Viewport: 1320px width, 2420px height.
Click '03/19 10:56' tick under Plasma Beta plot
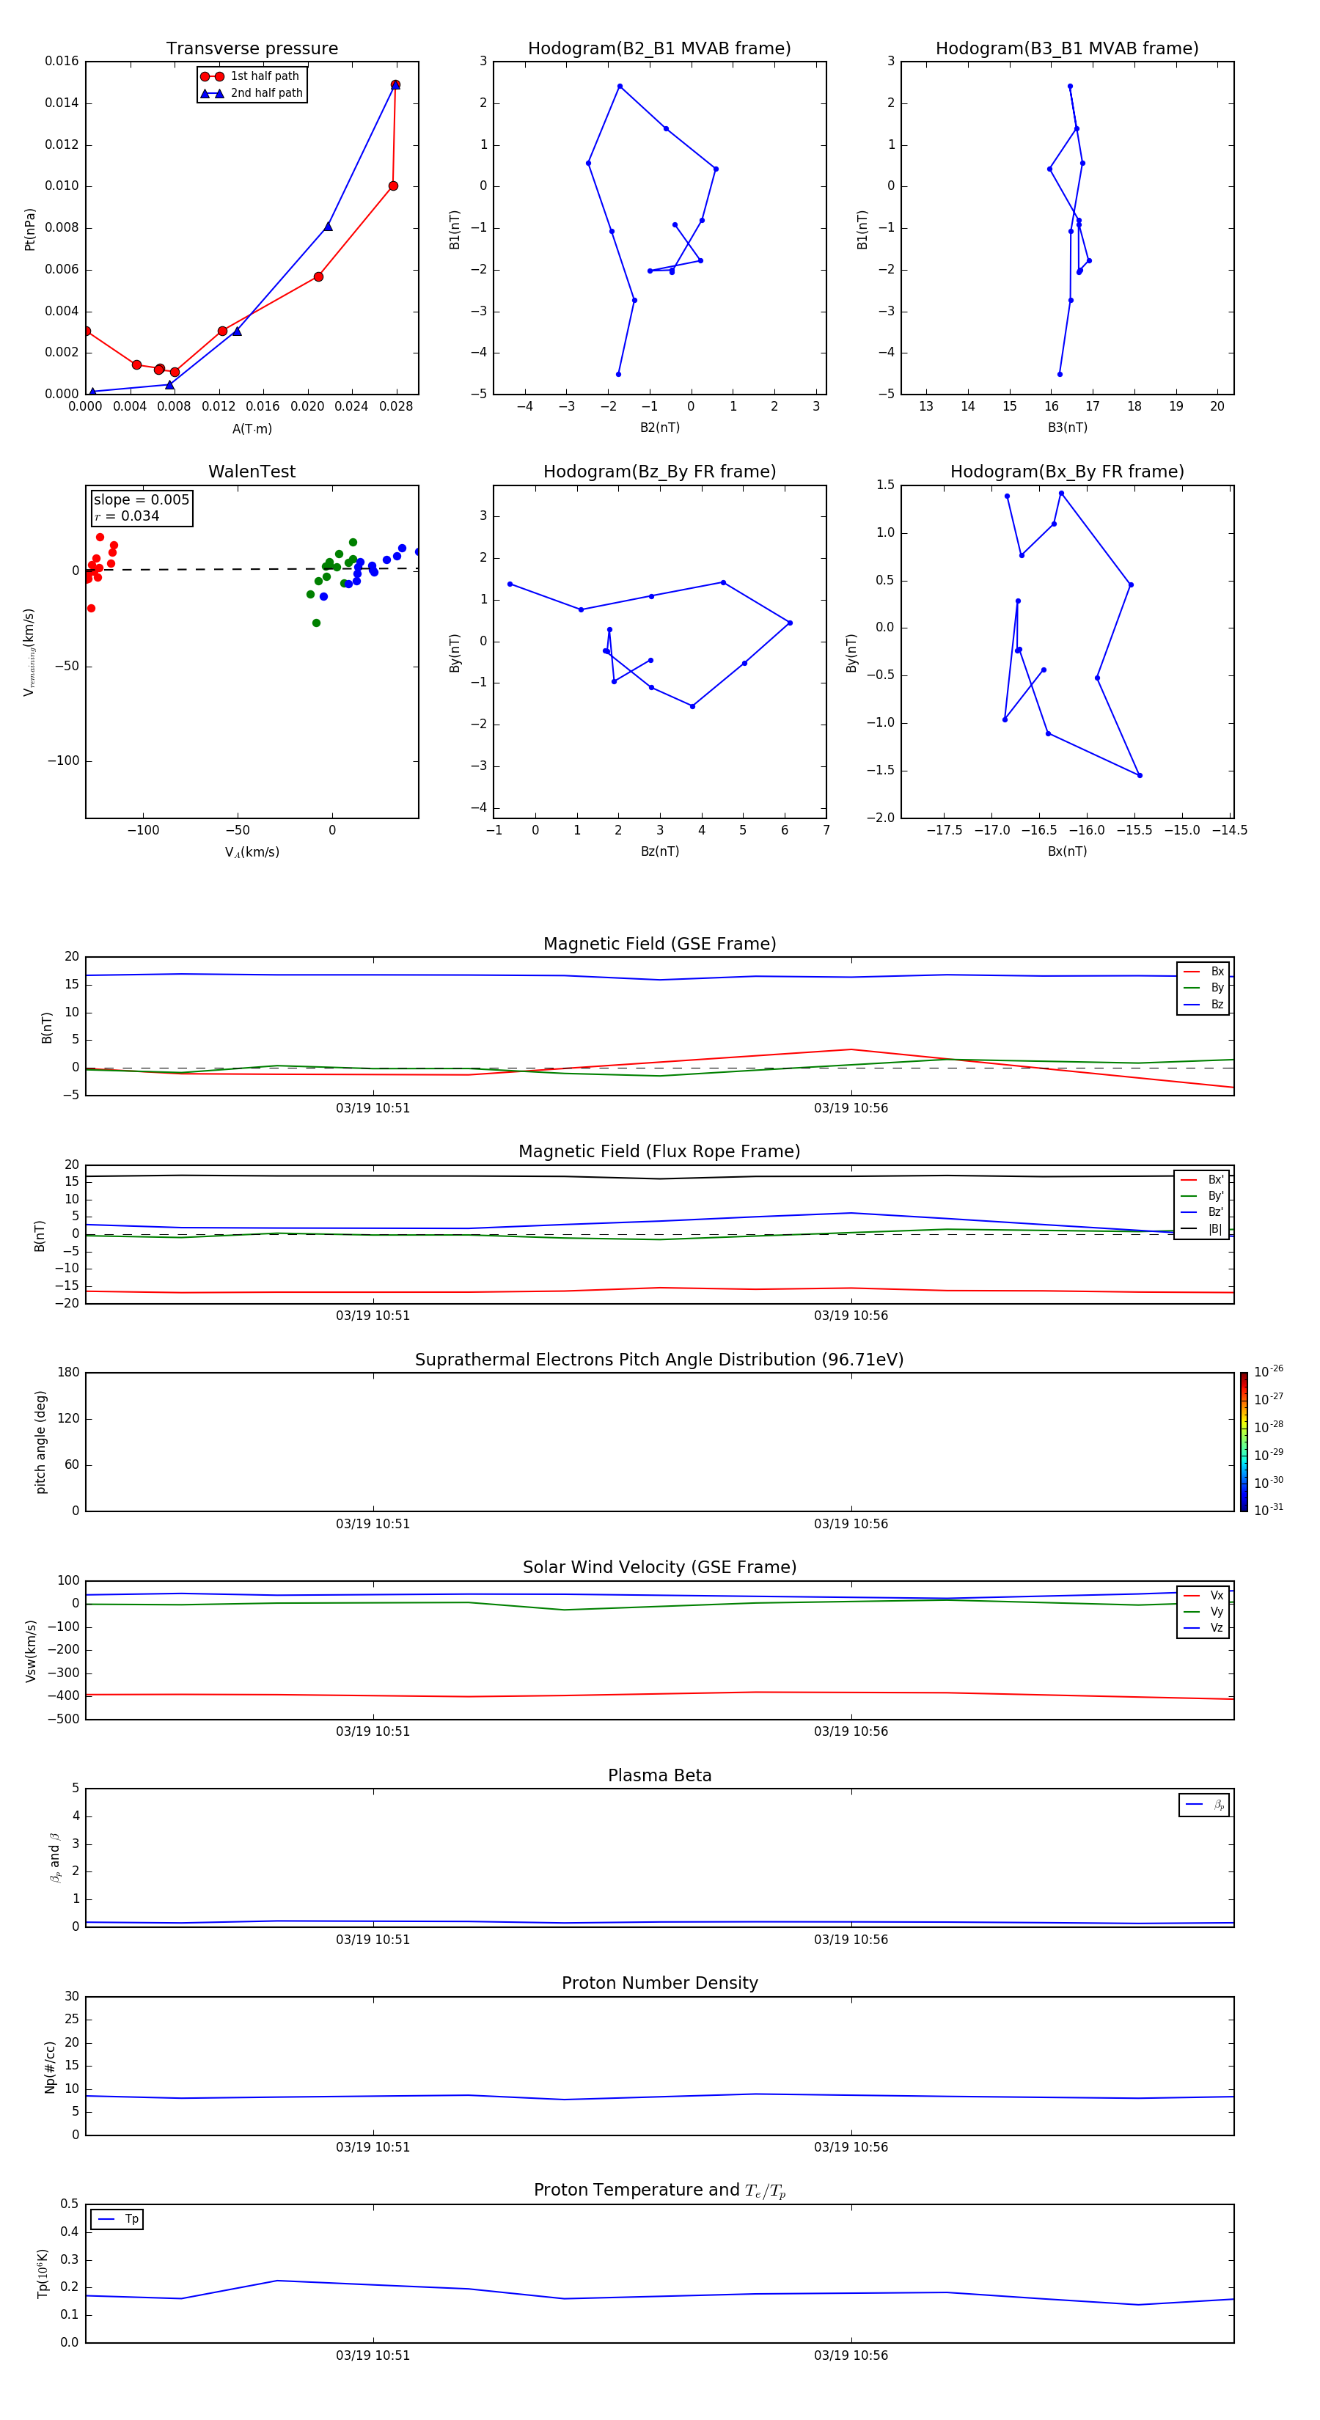(x=851, y=1939)
